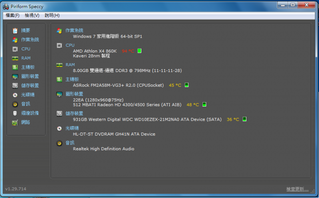Screen dimensions: 319x198
Task: Click the Summary clipboard icon in sidebar
Action: (x=15, y=30)
